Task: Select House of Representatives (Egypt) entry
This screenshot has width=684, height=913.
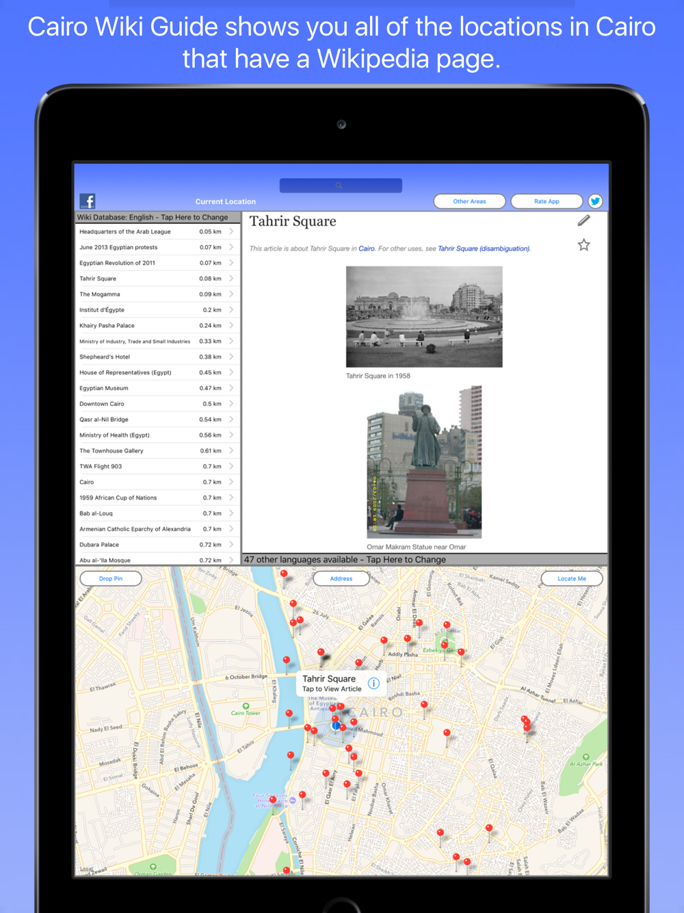Action: (x=157, y=372)
